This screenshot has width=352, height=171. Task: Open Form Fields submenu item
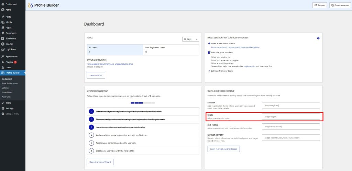7,93
